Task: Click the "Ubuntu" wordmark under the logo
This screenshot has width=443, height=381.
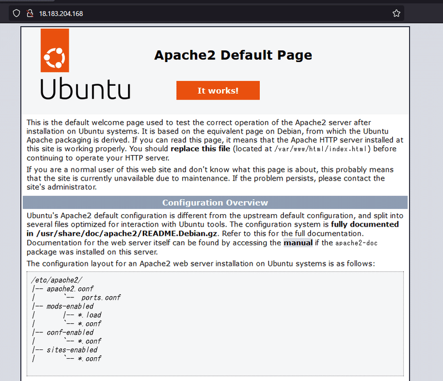Action: pyautogui.click(x=86, y=89)
